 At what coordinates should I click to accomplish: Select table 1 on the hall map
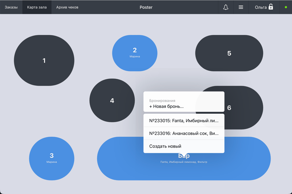[x=44, y=61]
